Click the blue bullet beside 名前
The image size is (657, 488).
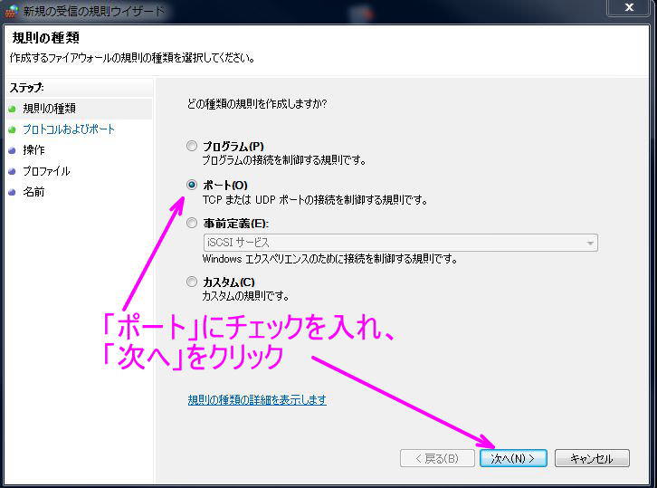tap(12, 193)
